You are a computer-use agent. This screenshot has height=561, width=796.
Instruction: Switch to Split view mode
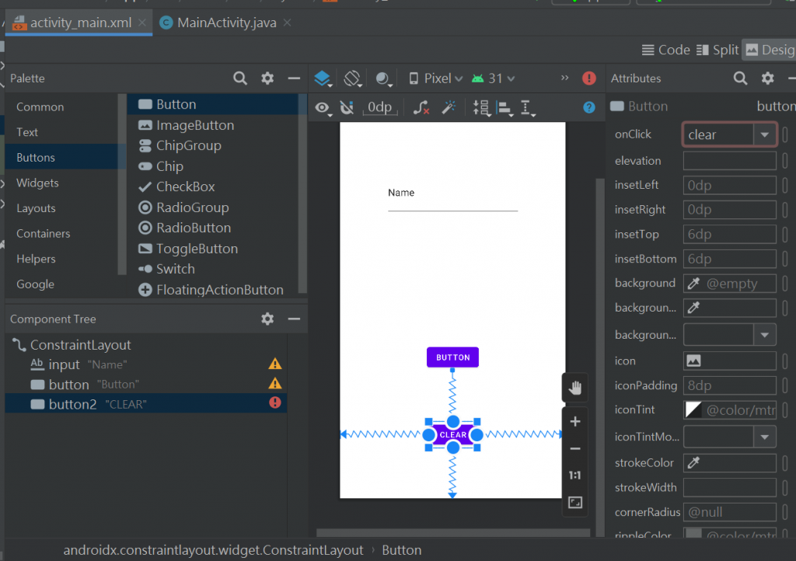point(717,50)
